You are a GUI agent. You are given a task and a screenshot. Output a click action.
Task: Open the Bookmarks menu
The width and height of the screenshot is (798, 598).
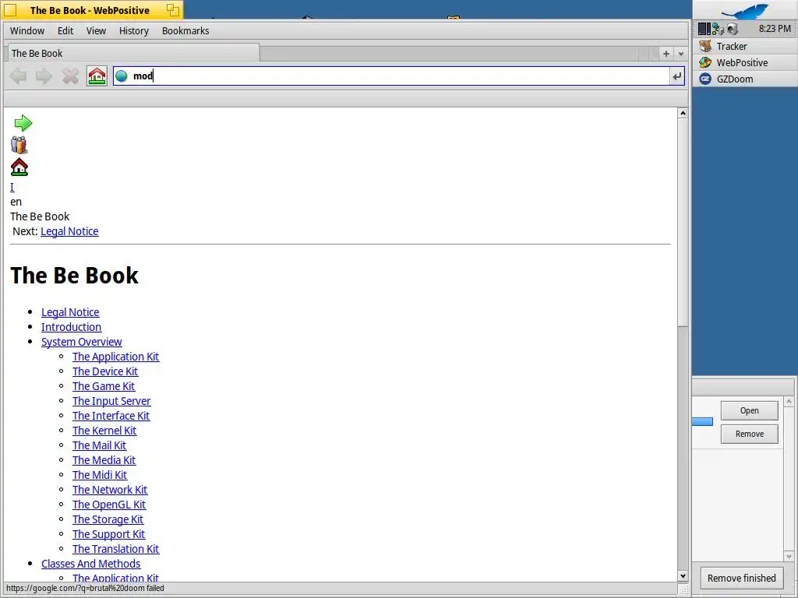point(185,31)
